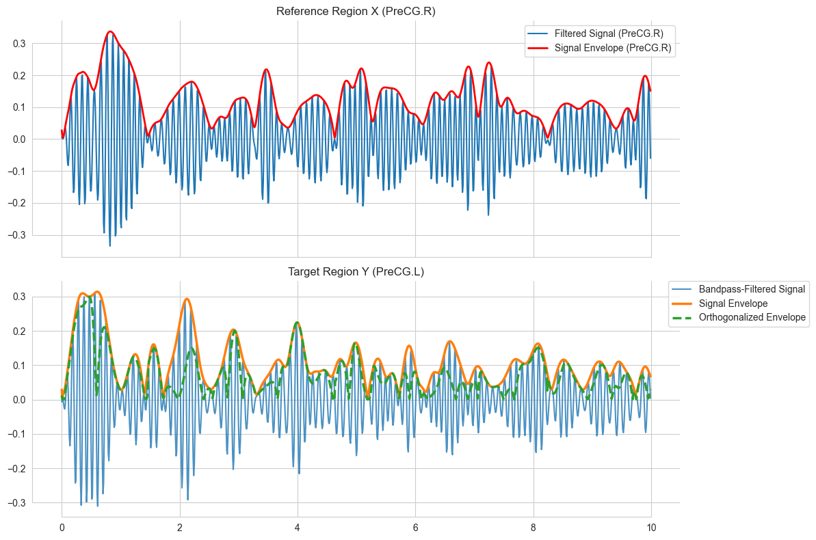This screenshot has width=816, height=540.
Task: Select 'Filtered Signal (PreCG.R)' legend entry
Action: click(600, 33)
